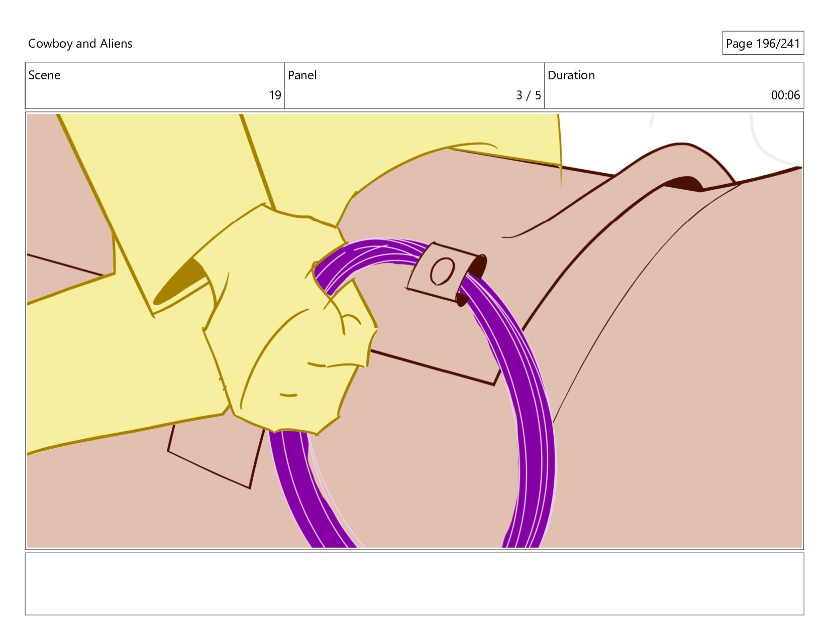Click the 'Cowboy and Aliens' project title
Viewport: 829px width, 640px height.
point(80,44)
